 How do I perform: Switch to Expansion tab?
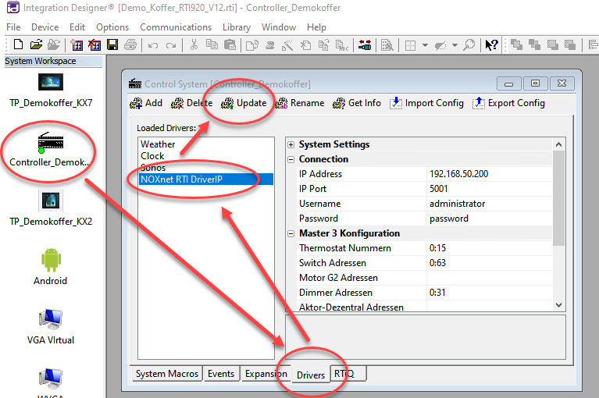tap(266, 374)
